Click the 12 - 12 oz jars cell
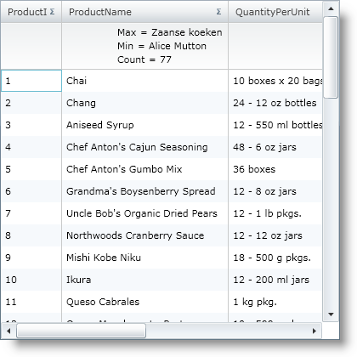Screen dimensions: 357x357 click(275, 235)
